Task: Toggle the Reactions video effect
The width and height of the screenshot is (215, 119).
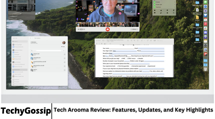Action: 154,7
